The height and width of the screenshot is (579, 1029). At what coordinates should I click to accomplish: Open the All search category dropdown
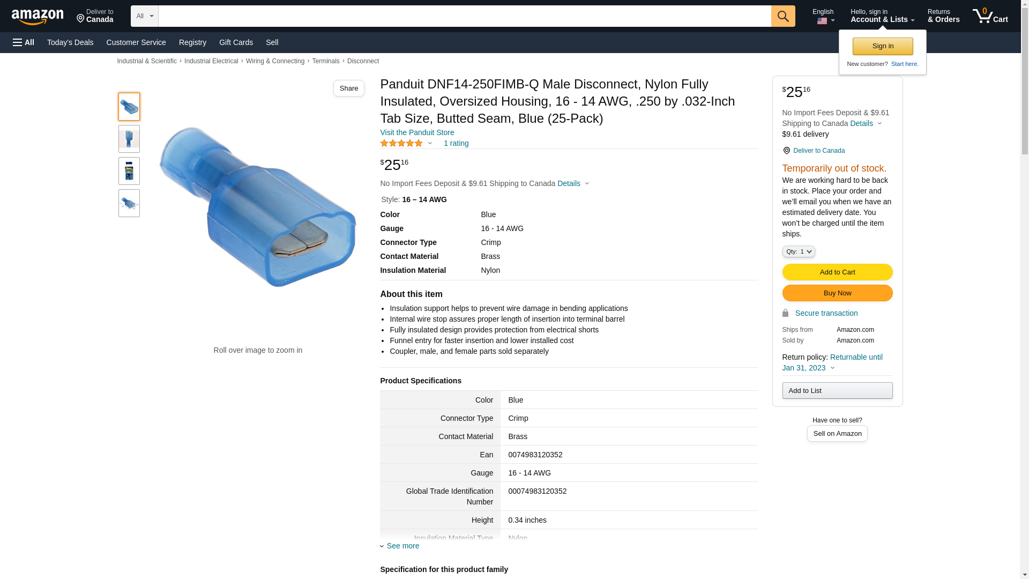[x=144, y=16]
